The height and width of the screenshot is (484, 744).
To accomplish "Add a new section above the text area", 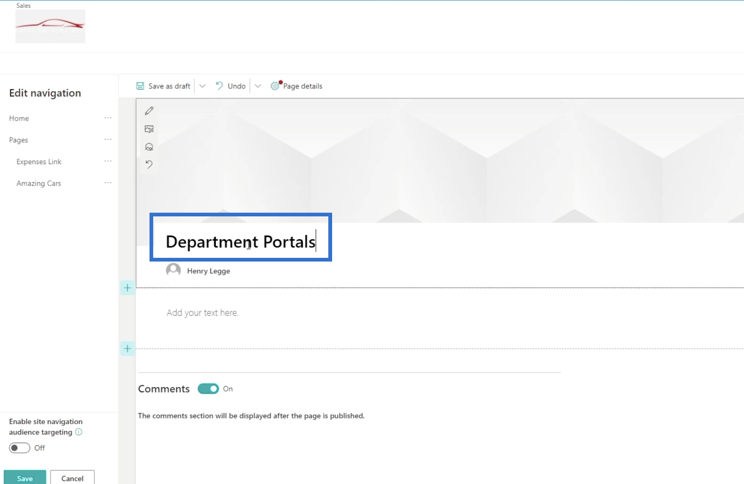I will point(127,288).
